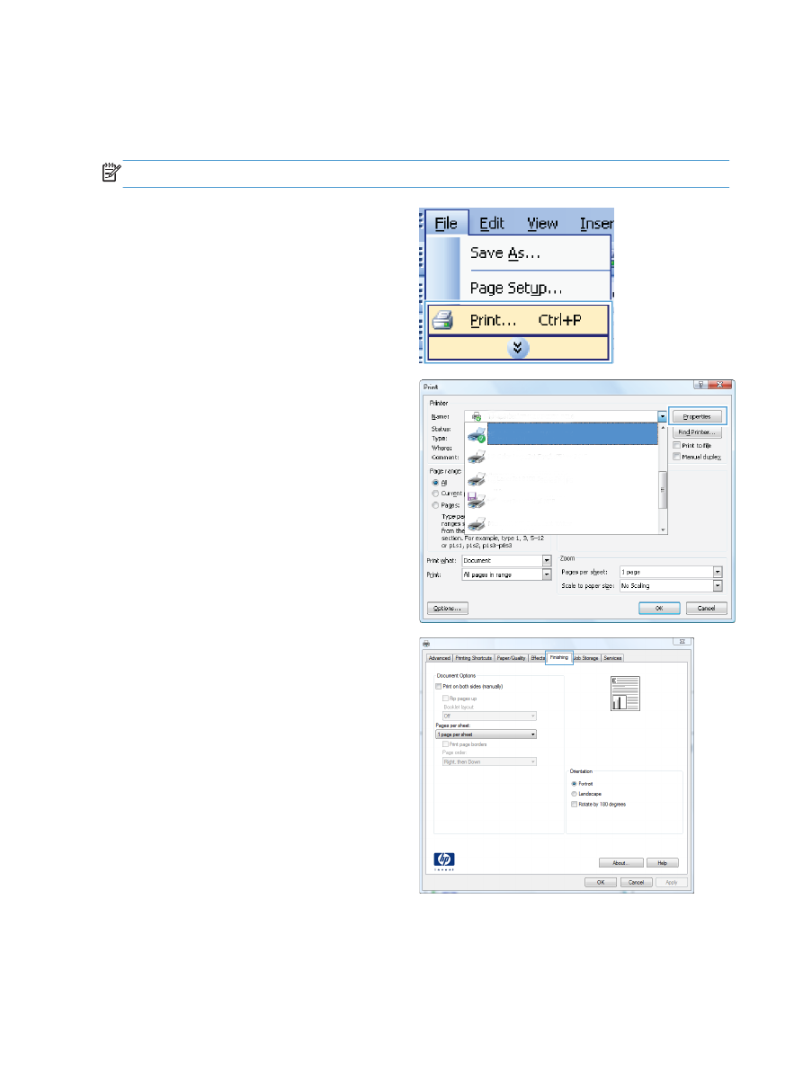Enable the Print to file checkbox
Viewport: 803px width, 1068px height.
(x=676, y=446)
